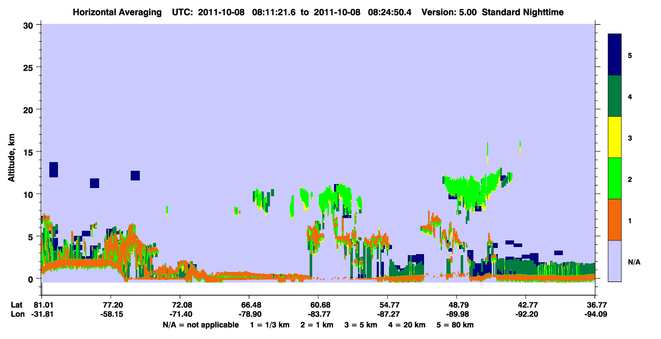Click latitude value 77.20
Viewport: 661px width, 339px height.
coord(110,305)
